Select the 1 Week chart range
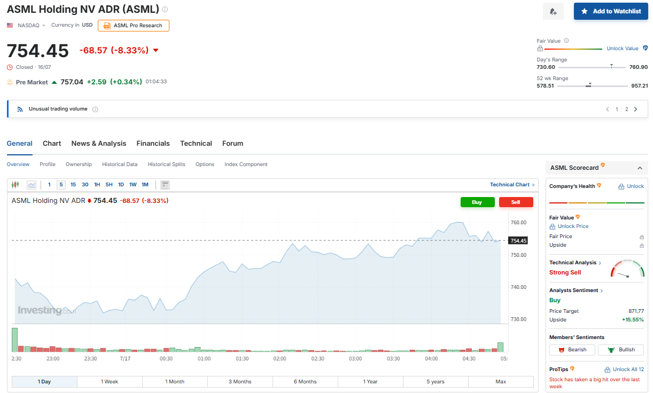The width and height of the screenshot is (653, 393). click(x=110, y=382)
